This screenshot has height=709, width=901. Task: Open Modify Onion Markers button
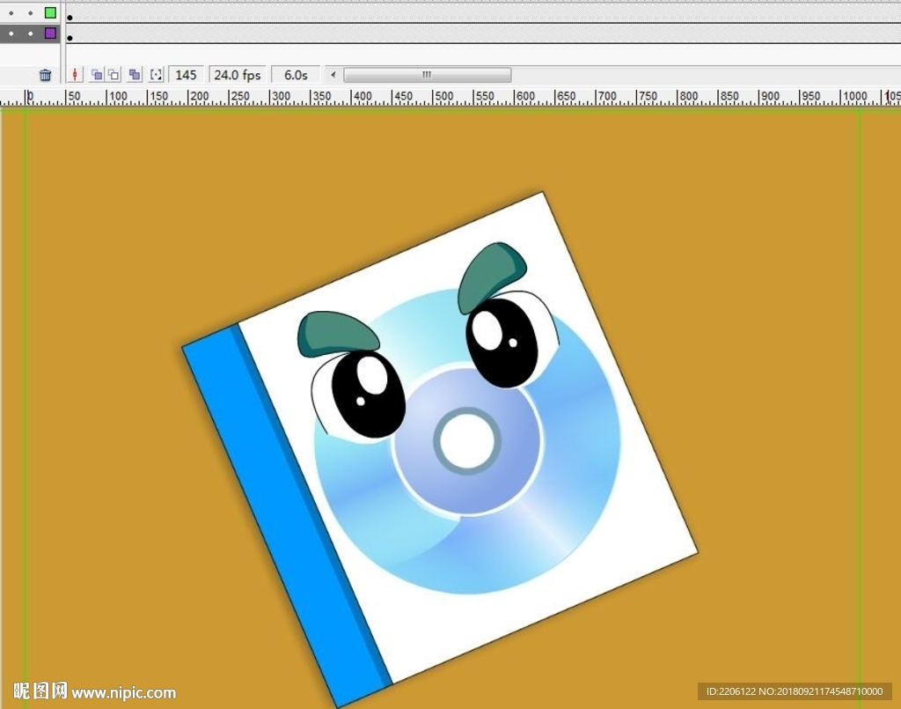click(x=156, y=75)
